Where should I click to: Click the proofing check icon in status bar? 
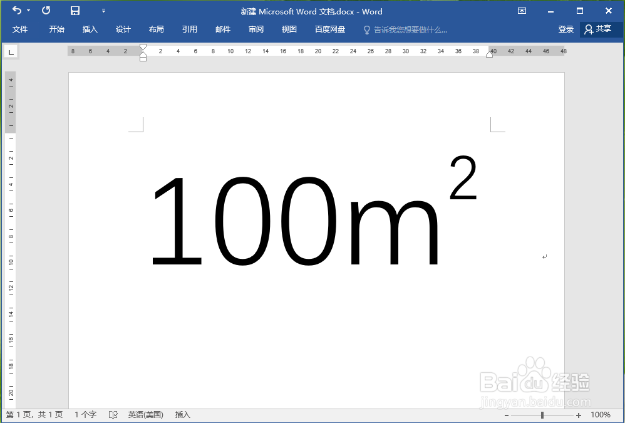click(113, 414)
